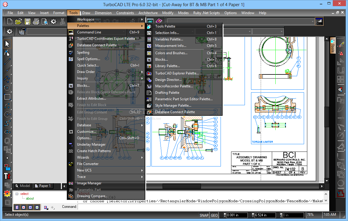Screen dimensions: 348x221
Task: Click the Design Director menu icon
Action: pos(149,80)
